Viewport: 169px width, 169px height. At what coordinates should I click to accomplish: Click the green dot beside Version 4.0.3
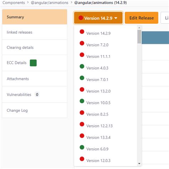click(x=82, y=66)
